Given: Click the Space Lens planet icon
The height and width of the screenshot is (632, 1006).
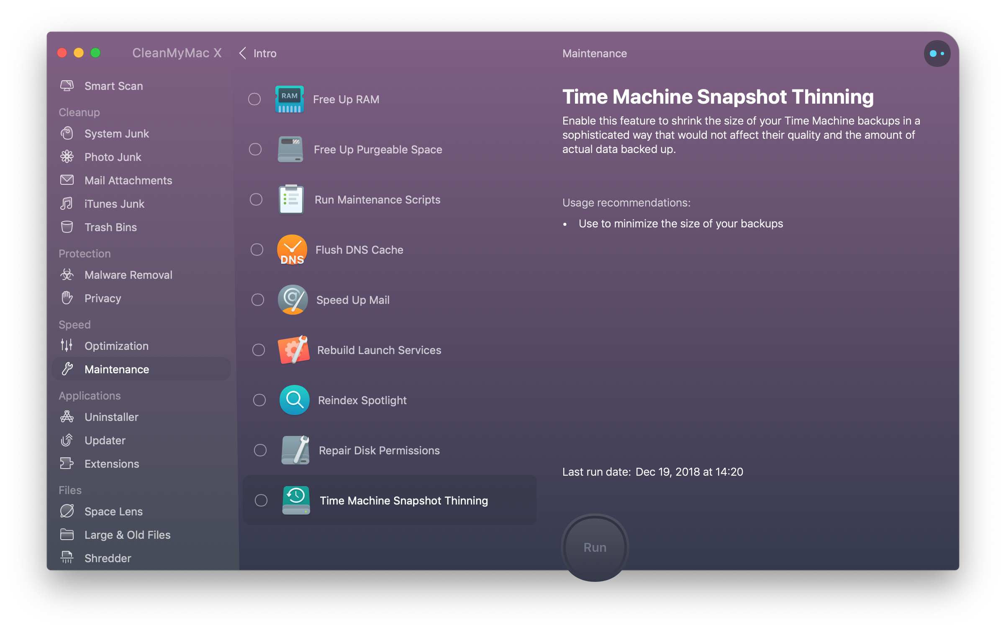Looking at the screenshot, I should coord(67,511).
